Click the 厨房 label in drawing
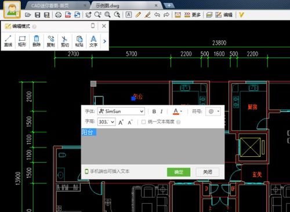The image size is (290, 212). [252, 107]
